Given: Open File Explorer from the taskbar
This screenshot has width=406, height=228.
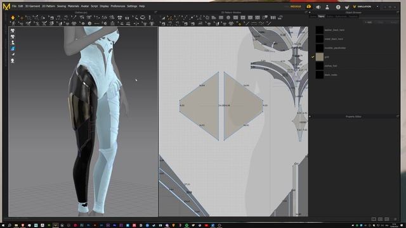Looking at the screenshot, I should (16, 225).
